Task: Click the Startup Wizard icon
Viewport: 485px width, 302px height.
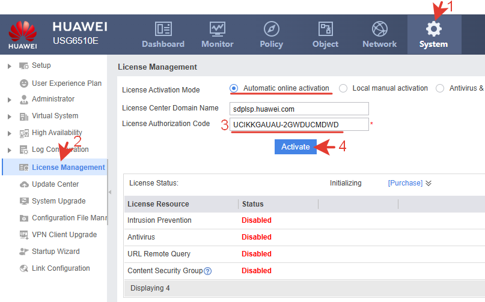Action: (x=24, y=252)
